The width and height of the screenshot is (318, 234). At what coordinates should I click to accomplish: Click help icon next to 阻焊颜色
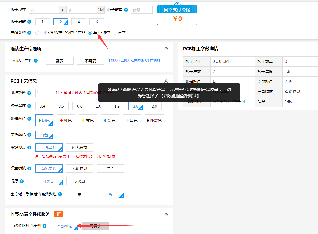pyautogui.click(x=29, y=119)
